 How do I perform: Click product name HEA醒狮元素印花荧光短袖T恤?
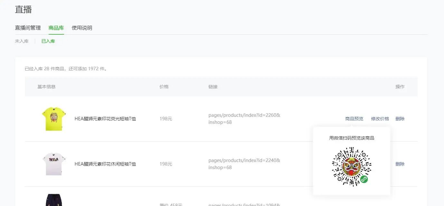pyautogui.click(x=105, y=119)
